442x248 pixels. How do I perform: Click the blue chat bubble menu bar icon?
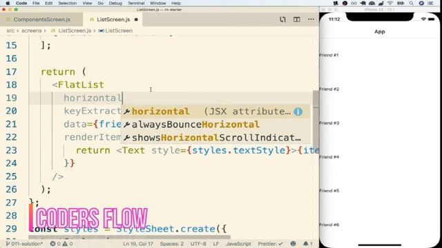pyautogui.click(x=421, y=3)
